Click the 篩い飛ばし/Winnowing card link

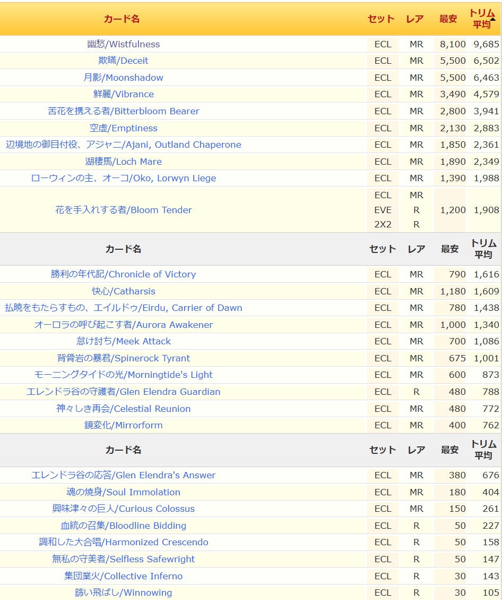tap(124, 593)
